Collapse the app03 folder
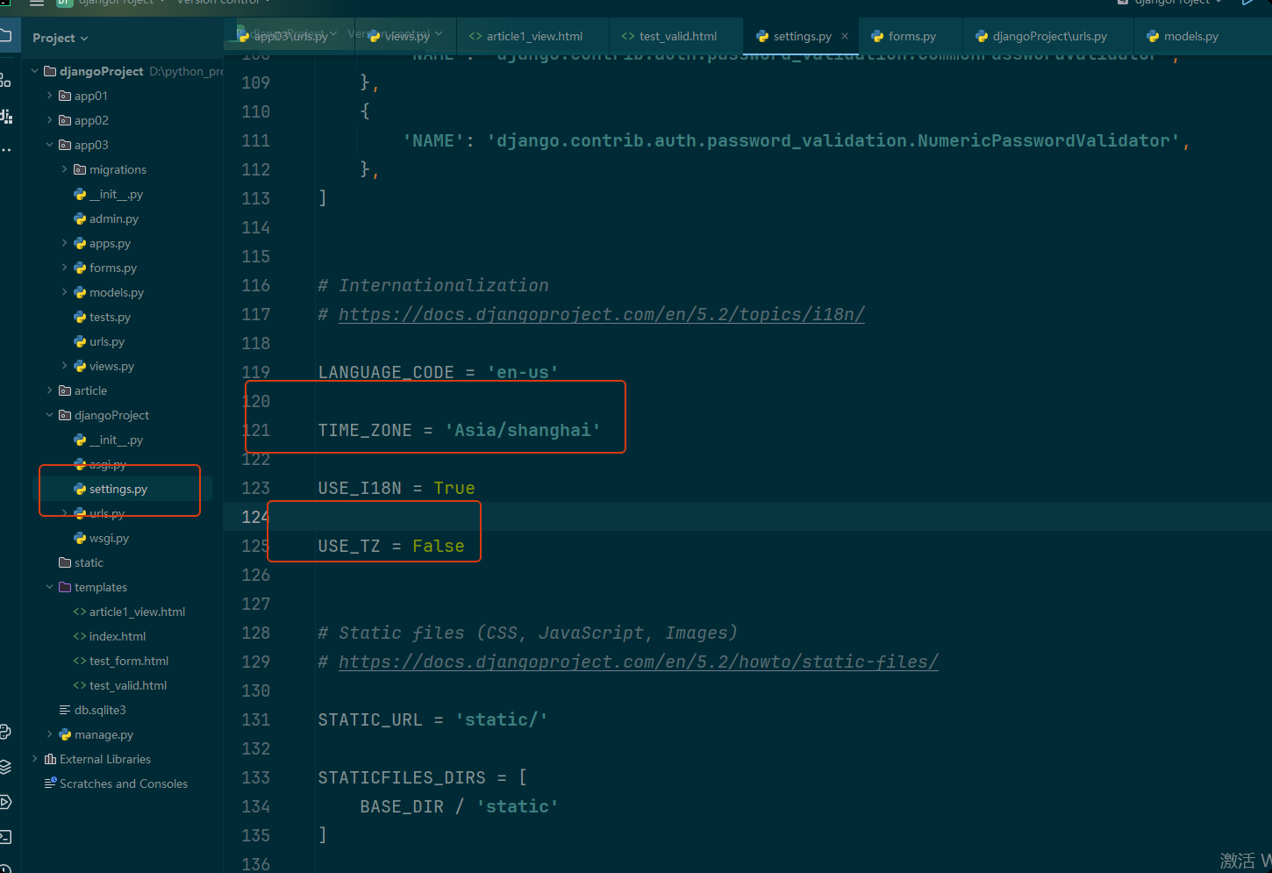Screen dimensions: 1272x873 (x=50, y=145)
